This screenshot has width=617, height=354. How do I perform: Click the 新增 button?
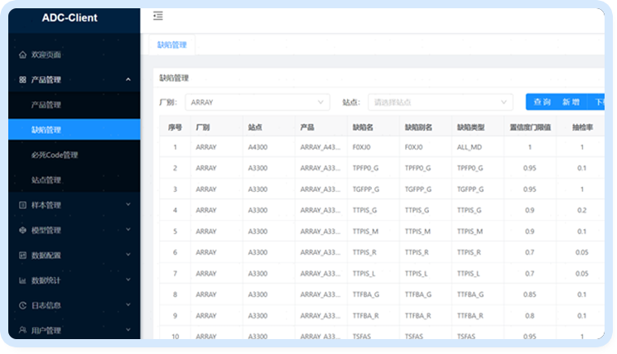(x=571, y=102)
